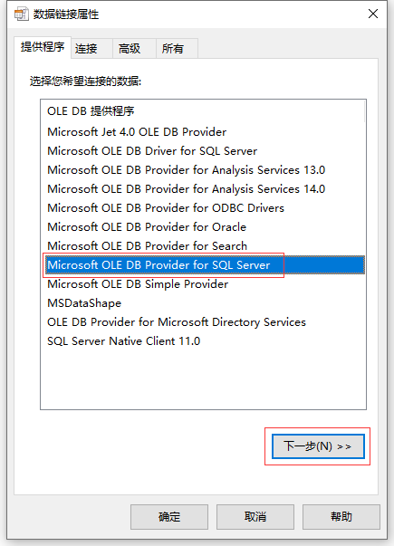Screen dimensions: 394x546
Task: Confirm with the 确定 button
Action: pyautogui.click(x=169, y=517)
